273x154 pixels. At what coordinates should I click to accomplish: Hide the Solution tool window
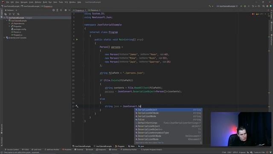click(x=69, y=10)
